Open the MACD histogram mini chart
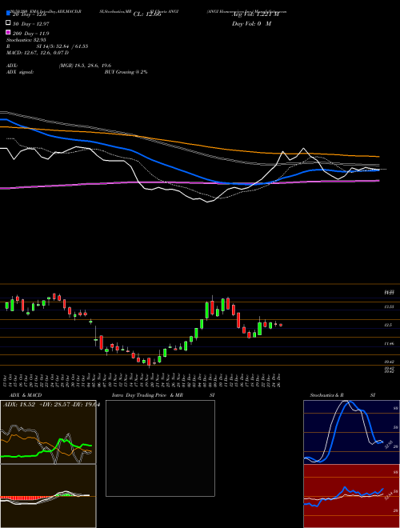Screen dimensions: 400x528 pyautogui.click(x=48, y=496)
